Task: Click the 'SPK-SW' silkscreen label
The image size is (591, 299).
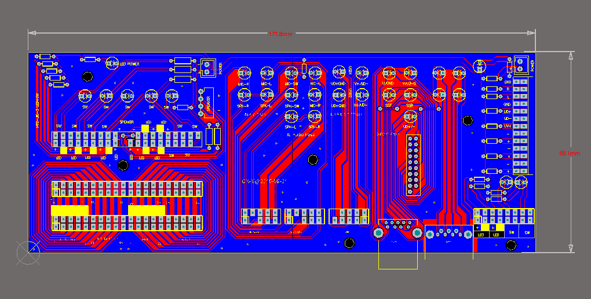Action: click(291, 106)
